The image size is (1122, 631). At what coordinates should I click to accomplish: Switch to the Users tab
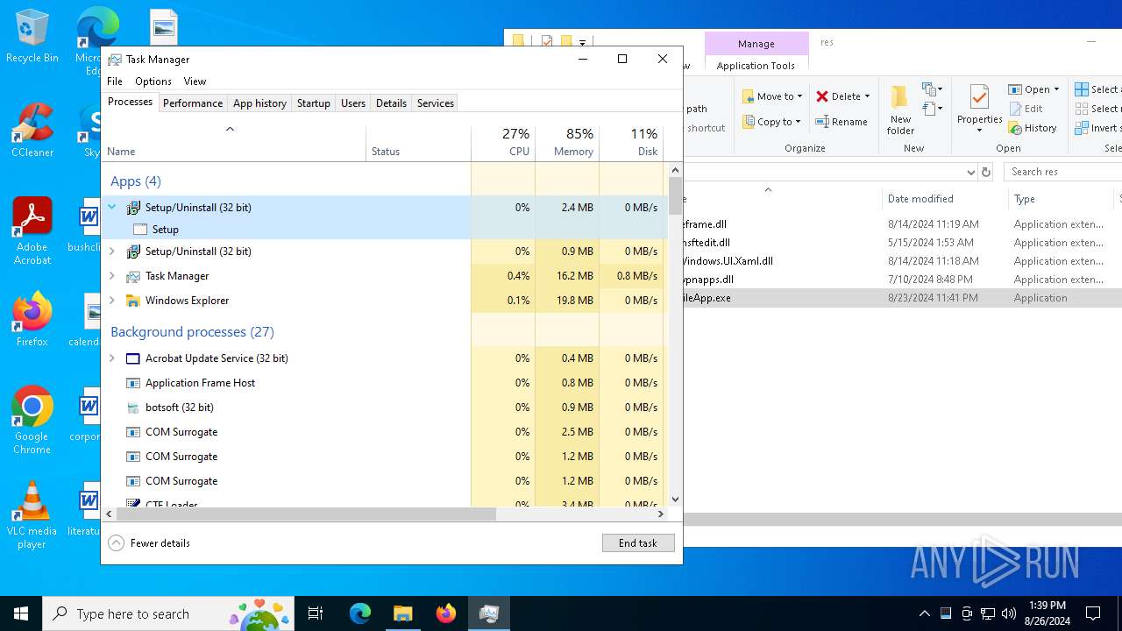(353, 103)
